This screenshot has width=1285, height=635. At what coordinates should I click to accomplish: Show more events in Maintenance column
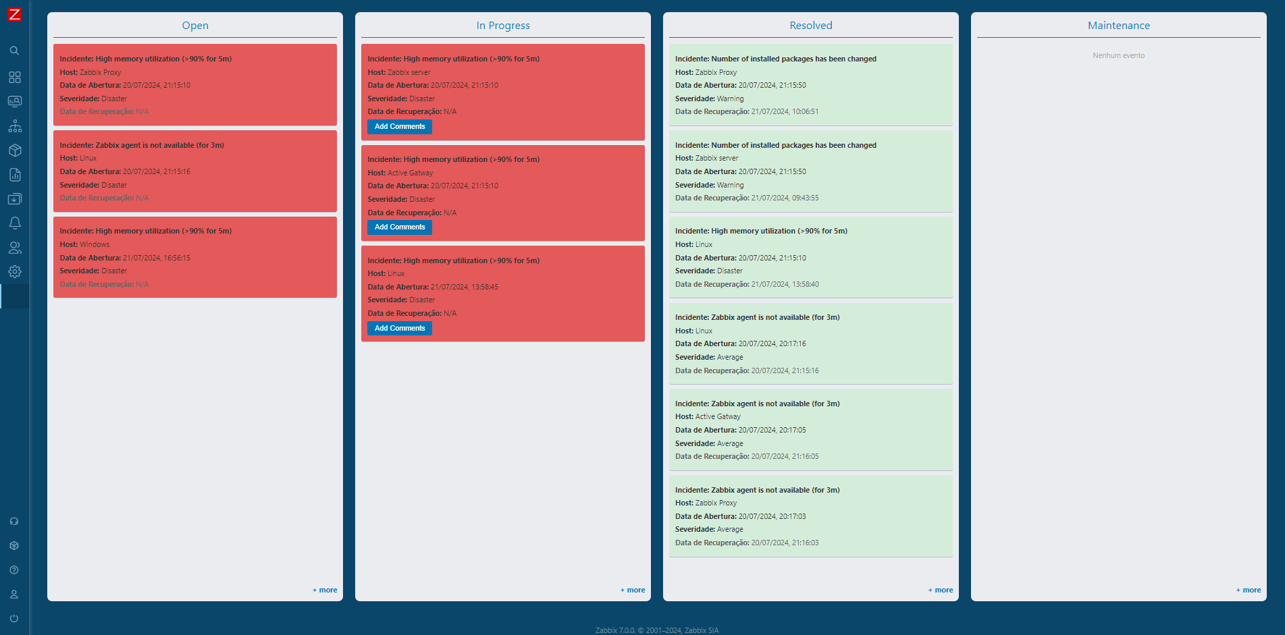point(1249,590)
